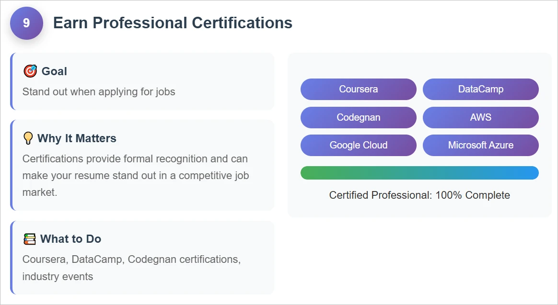Select the DataCamp certification pill

481,89
